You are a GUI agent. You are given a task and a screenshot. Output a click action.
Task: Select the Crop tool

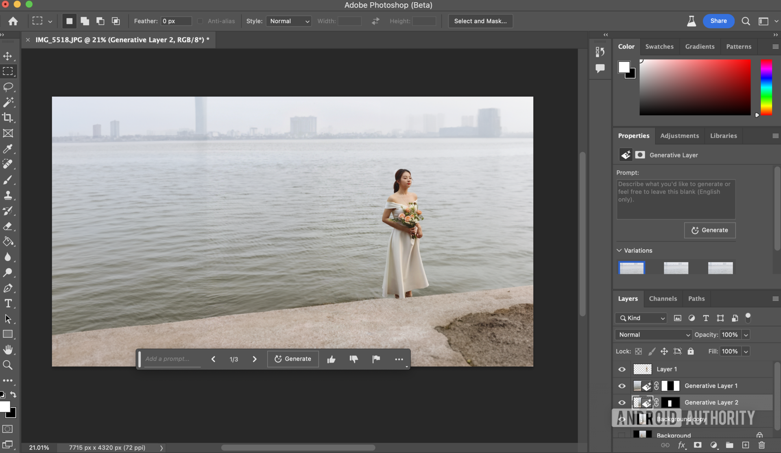pyautogui.click(x=8, y=118)
